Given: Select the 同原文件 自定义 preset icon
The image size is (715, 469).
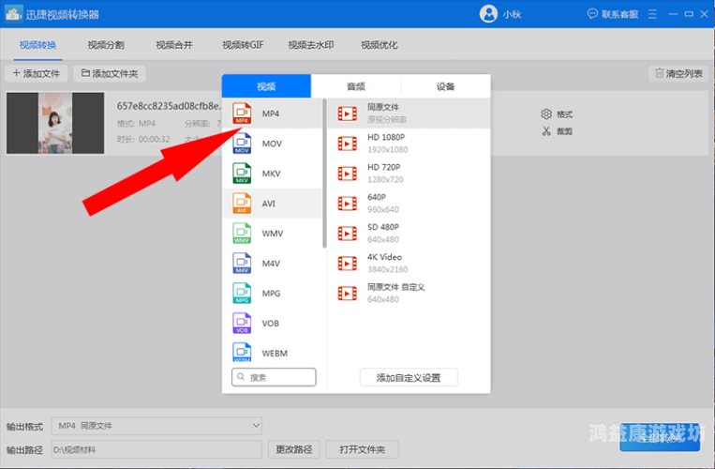Looking at the screenshot, I should (348, 294).
